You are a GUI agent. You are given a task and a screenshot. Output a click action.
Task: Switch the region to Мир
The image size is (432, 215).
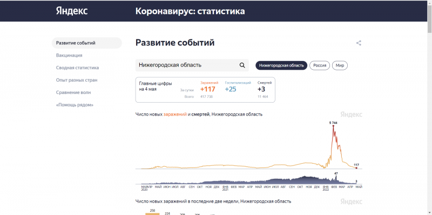340,65
